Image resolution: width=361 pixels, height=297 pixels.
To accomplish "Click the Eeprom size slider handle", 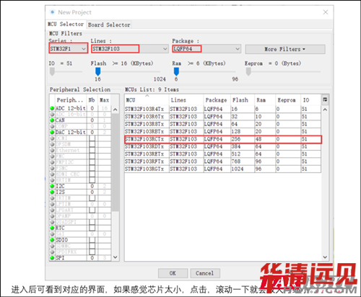I will pyautogui.click(x=248, y=71).
